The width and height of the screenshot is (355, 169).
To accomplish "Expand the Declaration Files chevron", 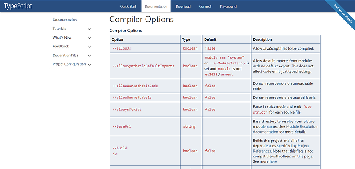I will [89, 55].
